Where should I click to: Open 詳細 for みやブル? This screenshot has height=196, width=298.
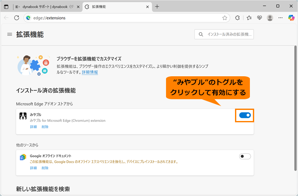33,127
